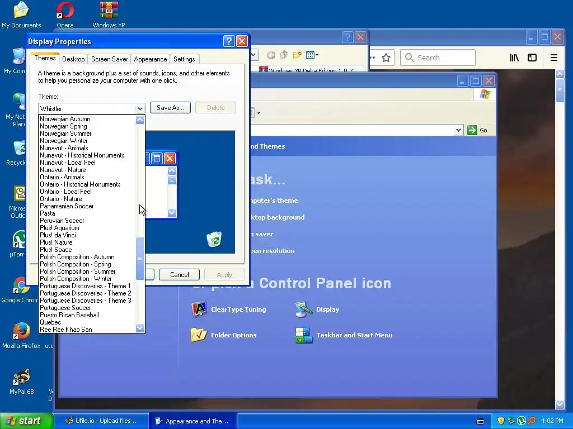This screenshot has width=573, height=429.
Task: Click the Firefox bookmark star icon
Action: point(386,58)
